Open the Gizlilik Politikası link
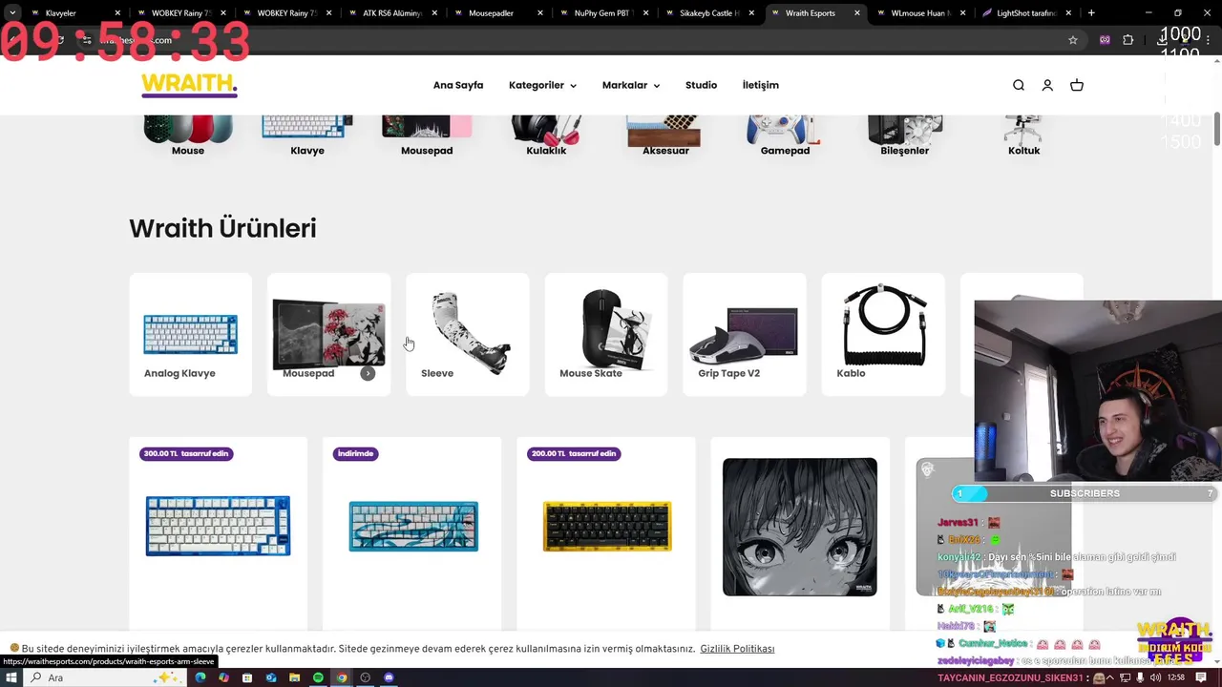The image size is (1222, 687). pos(737,649)
